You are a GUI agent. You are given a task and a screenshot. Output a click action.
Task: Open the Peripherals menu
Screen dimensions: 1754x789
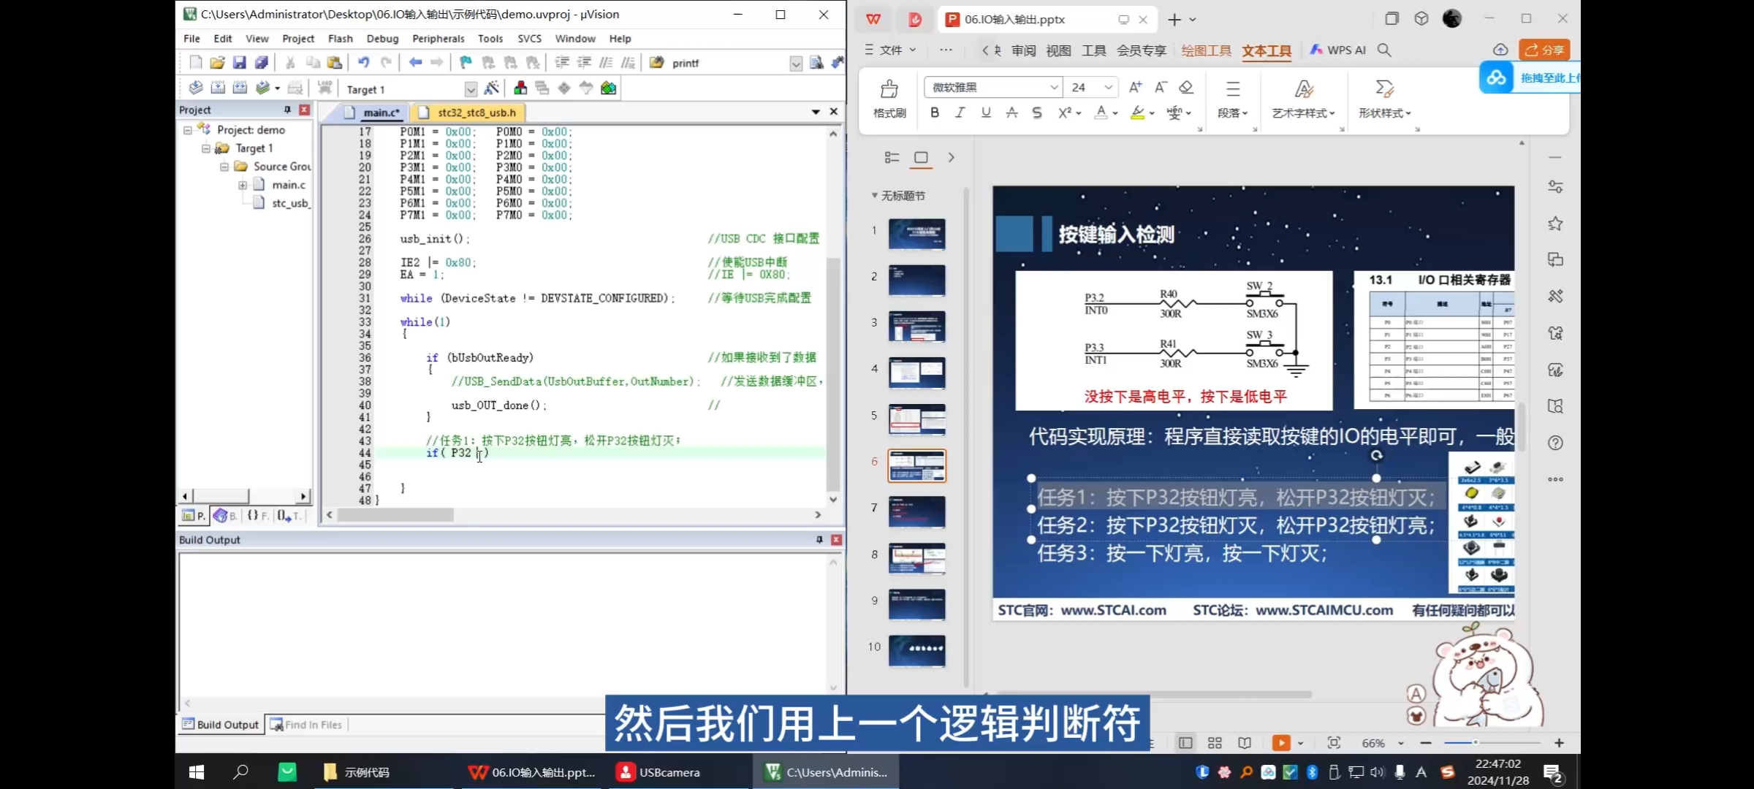pos(438,39)
